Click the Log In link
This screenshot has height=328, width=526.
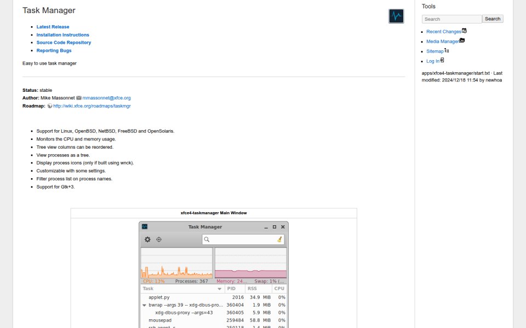[433, 61]
